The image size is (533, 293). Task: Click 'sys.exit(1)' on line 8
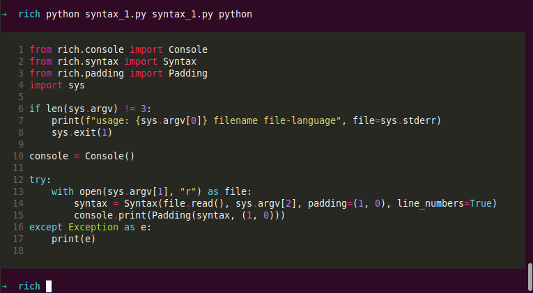click(82, 132)
